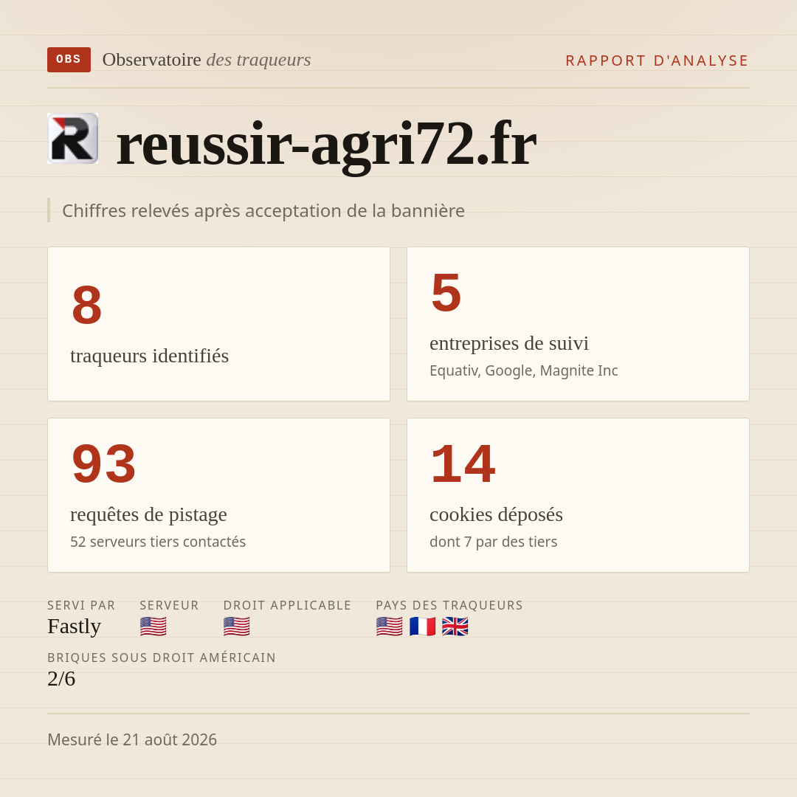
Task: Click the 2/6 value
Action: 61,679
